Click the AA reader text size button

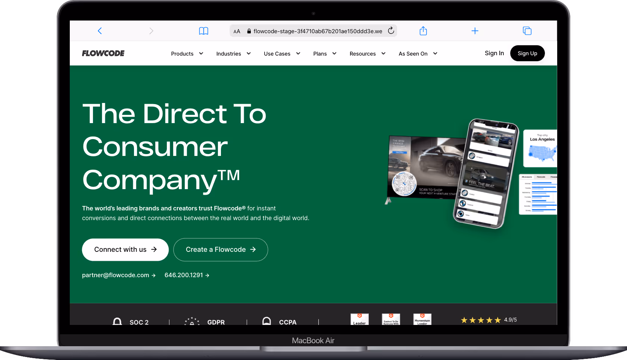coord(237,31)
